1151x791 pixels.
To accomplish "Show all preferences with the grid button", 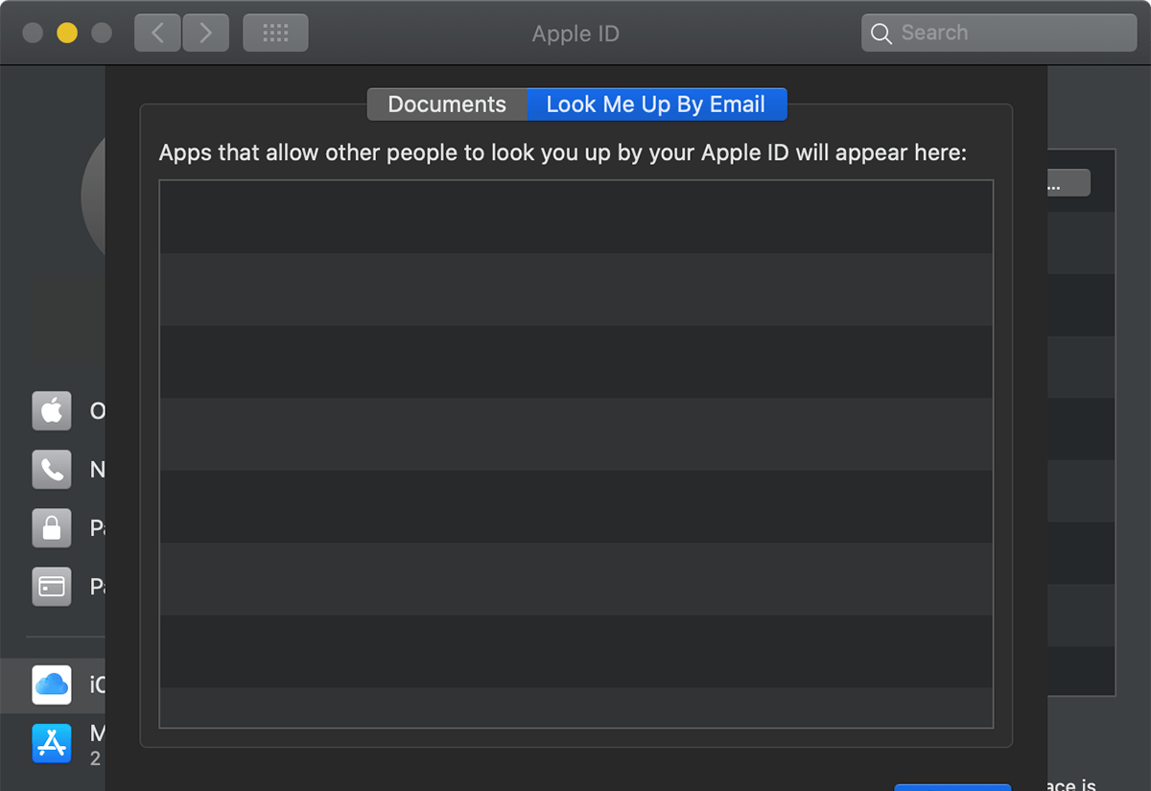I will [x=275, y=34].
